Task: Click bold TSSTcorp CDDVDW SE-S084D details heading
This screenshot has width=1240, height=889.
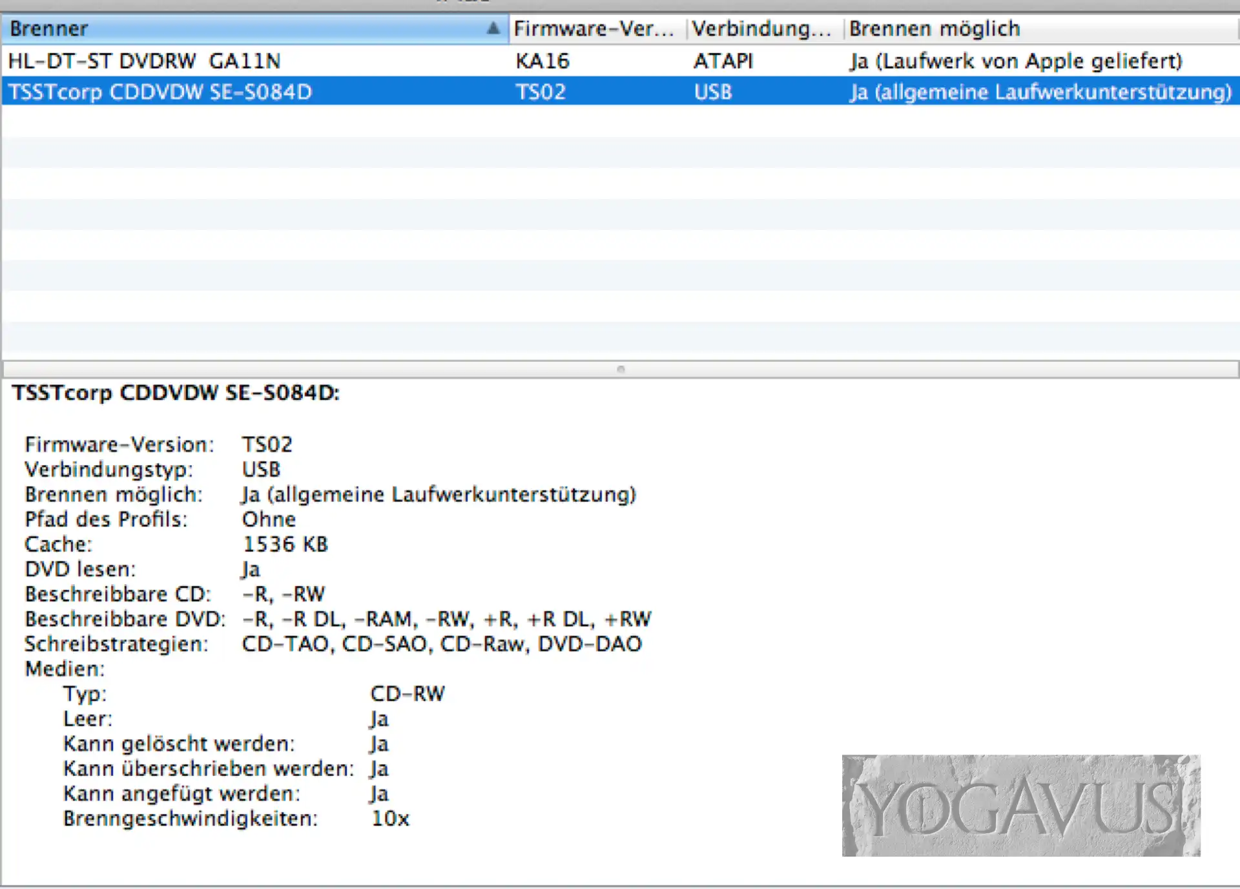Action: pos(176,393)
